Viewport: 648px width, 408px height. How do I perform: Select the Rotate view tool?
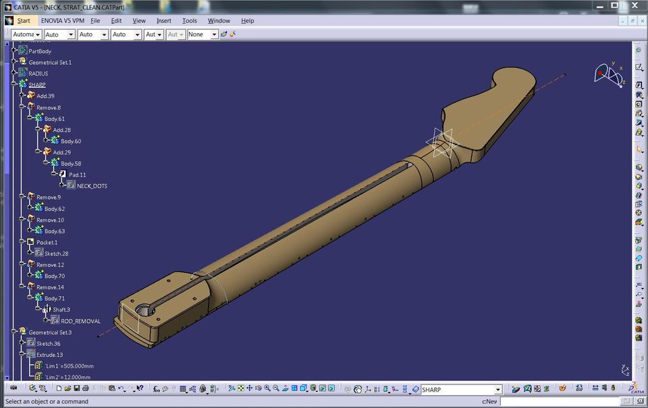(x=259, y=388)
